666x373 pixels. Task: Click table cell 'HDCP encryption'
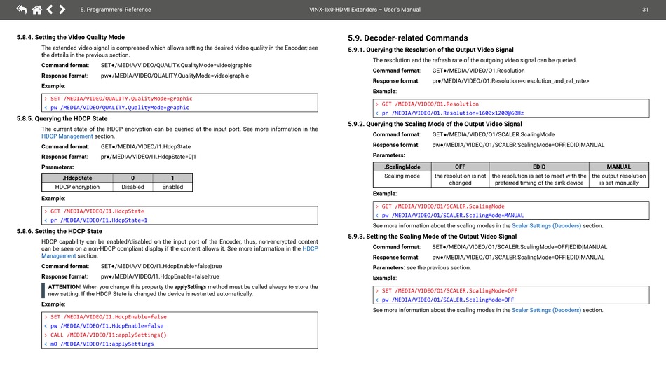pyautogui.click(x=77, y=187)
